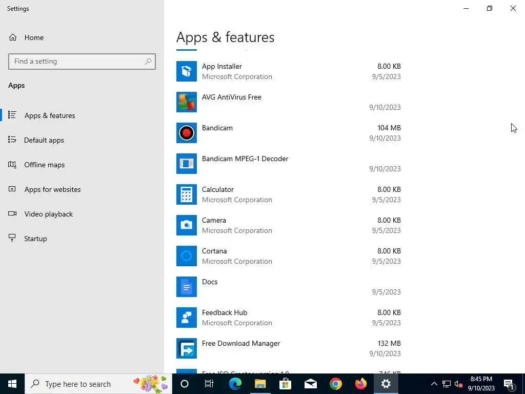Click the 9/10/2023 date for AVG AntiVirus
This screenshot has height=394, width=525.
(385, 108)
